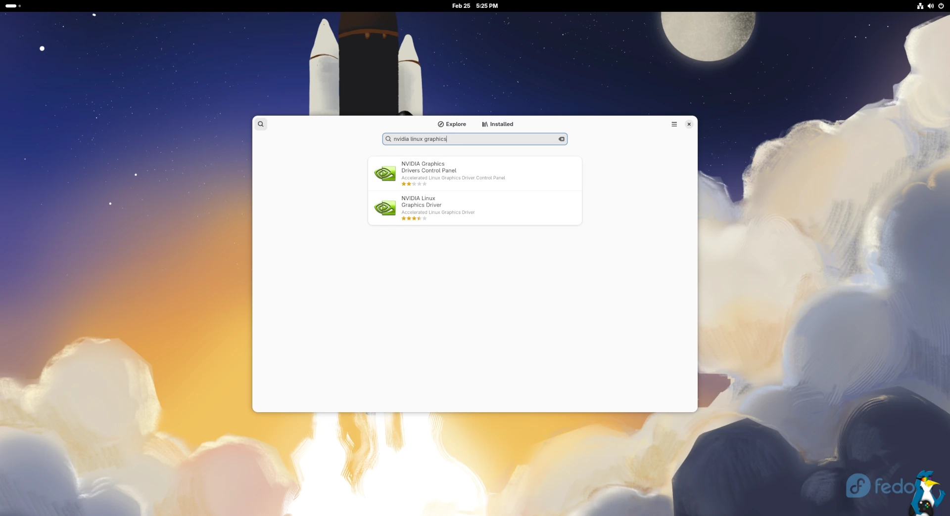
Task: Open the NVIDIA Linux Graphics Driver title
Action: 421,202
